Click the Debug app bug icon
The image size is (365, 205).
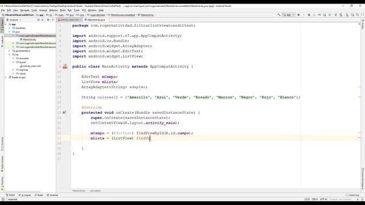pos(309,15)
